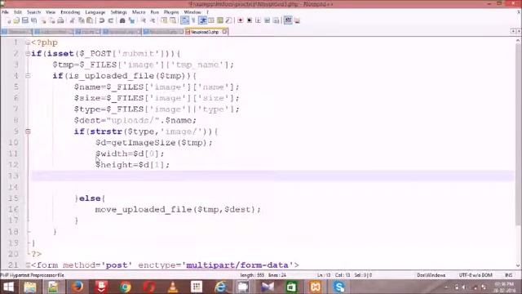Click 'move_uploaded_file' on line 16
This screenshot has width=522, height=294.
click(x=144, y=209)
